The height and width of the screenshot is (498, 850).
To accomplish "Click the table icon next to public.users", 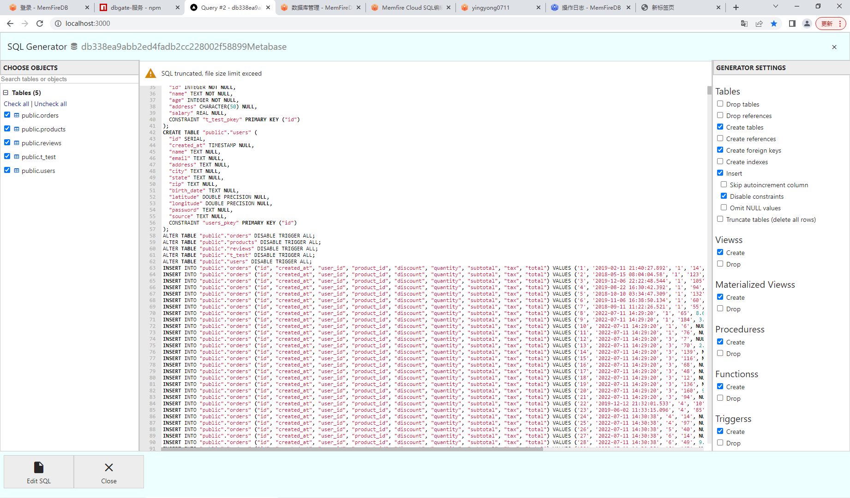I will click(x=17, y=171).
